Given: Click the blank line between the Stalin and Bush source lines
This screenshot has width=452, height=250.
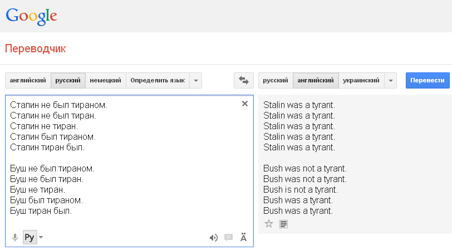Looking at the screenshot, I should click(x=129, y=158).
